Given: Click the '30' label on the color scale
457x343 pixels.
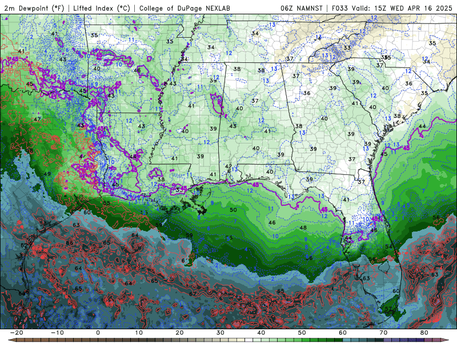Looking at the screenshot, I should coord(221,333).
